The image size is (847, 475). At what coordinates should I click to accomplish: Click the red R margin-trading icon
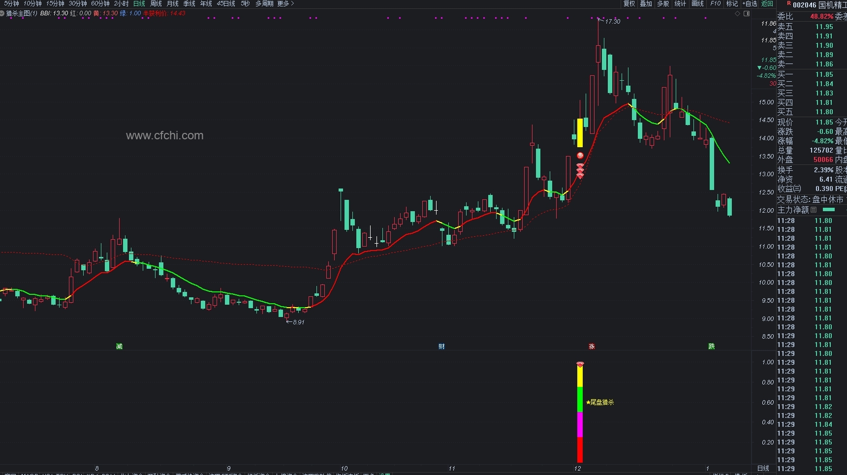(789, 3)
